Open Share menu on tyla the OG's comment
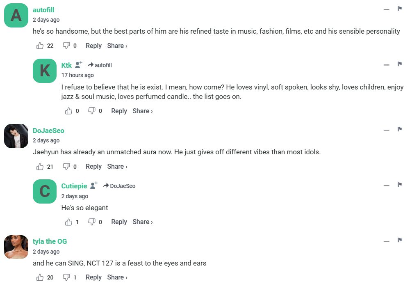 tap(117, 277)
